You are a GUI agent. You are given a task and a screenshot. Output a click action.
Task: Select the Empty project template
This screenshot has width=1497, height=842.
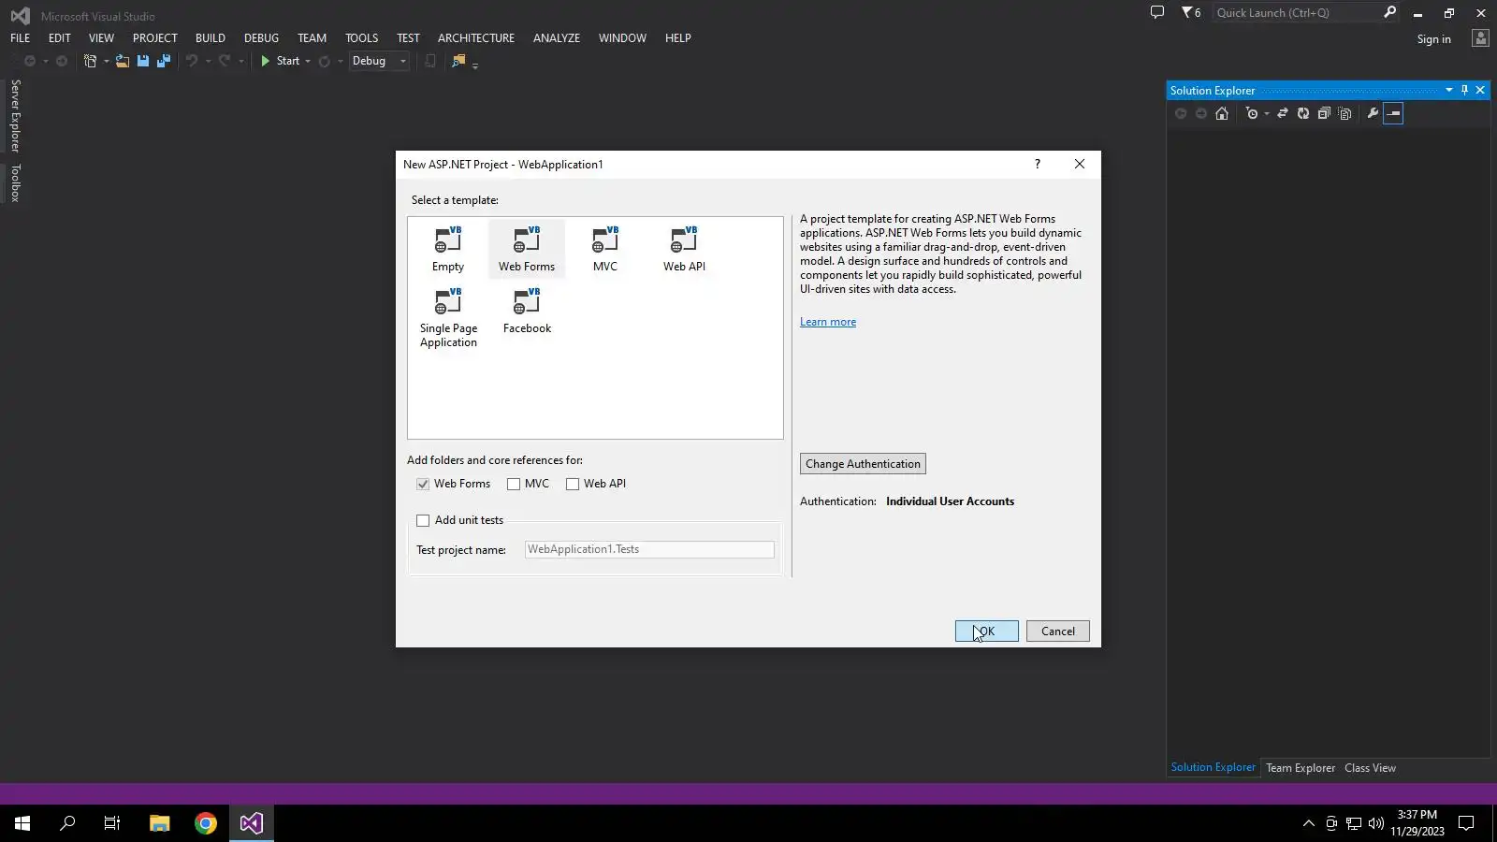pyautogui.click(x=448, y=249)
